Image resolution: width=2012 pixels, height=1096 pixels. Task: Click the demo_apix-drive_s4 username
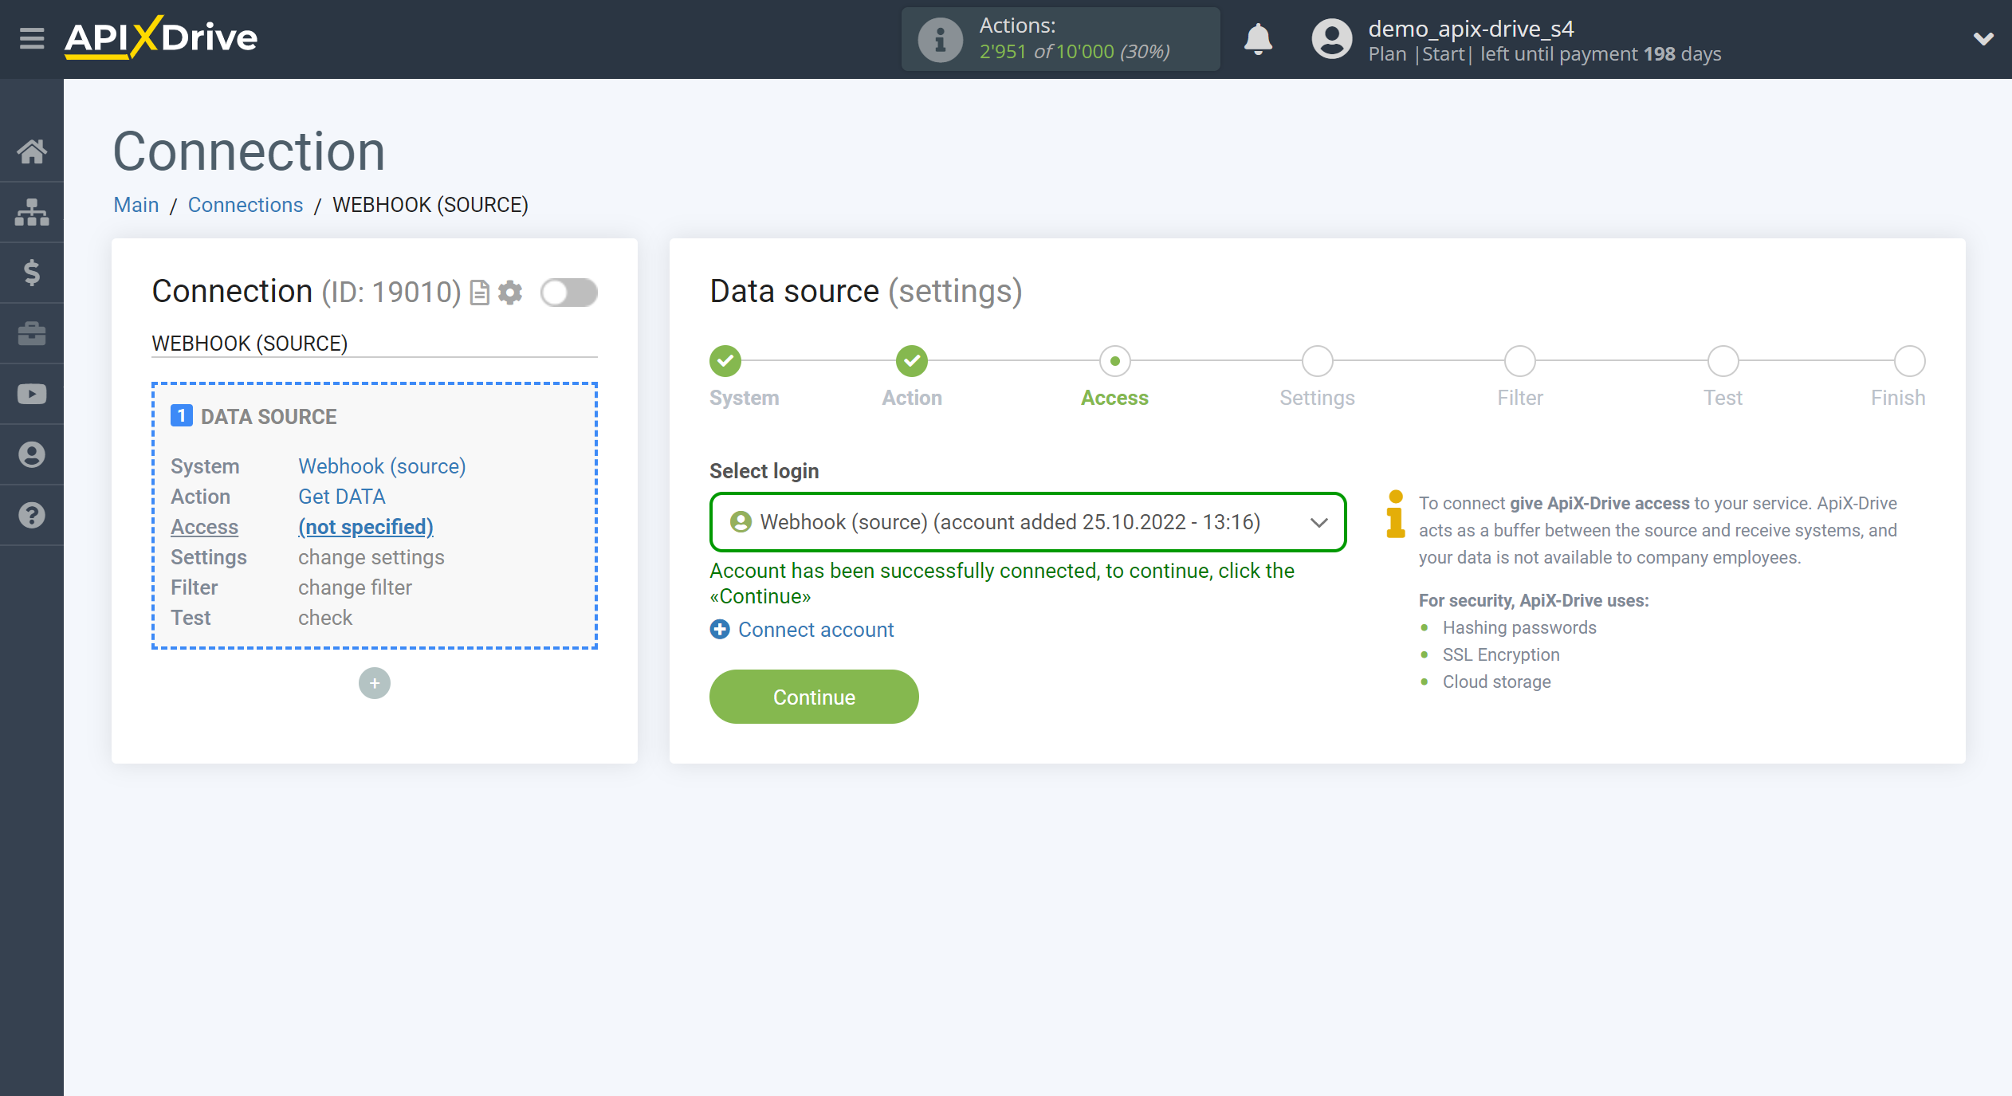pos(1471,29)
